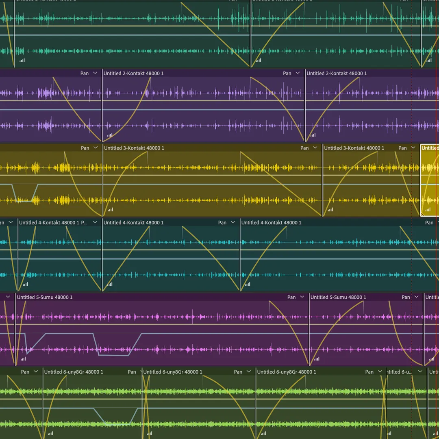Click volume icon on first Untitled 6-uny8Gr clip
This screenshot has width=439, height=439.
pyautogui.click(x=50, y=433)
